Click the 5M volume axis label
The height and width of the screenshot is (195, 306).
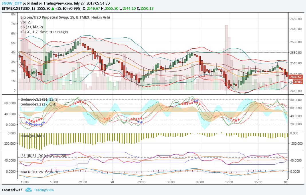click(13, 43)
